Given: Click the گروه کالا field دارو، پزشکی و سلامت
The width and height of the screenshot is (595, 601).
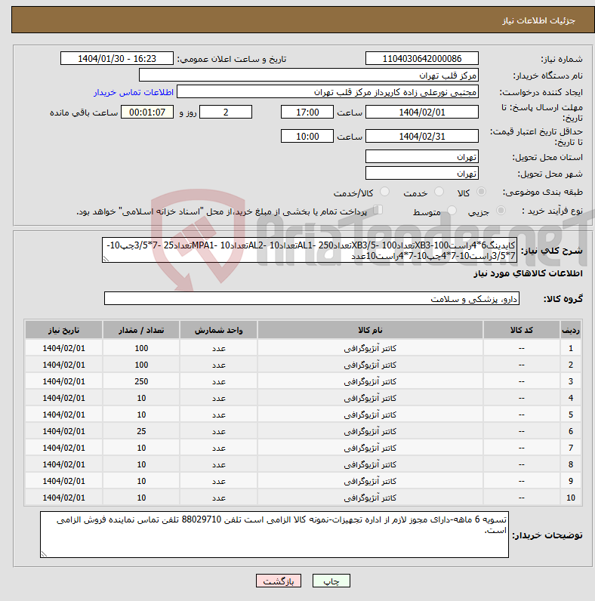Looking at the screenshot, I should point(312,298).
